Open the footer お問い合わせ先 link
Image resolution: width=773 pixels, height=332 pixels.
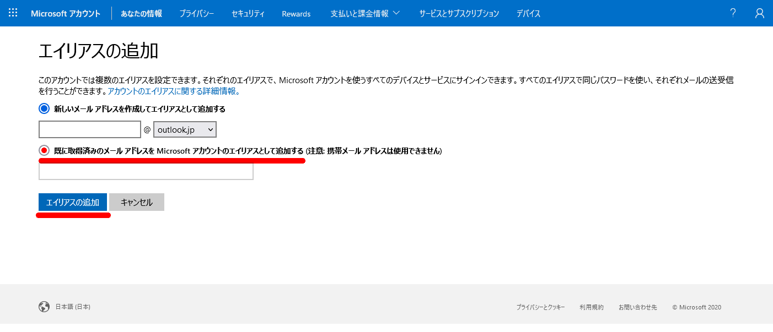coord(637,307)
